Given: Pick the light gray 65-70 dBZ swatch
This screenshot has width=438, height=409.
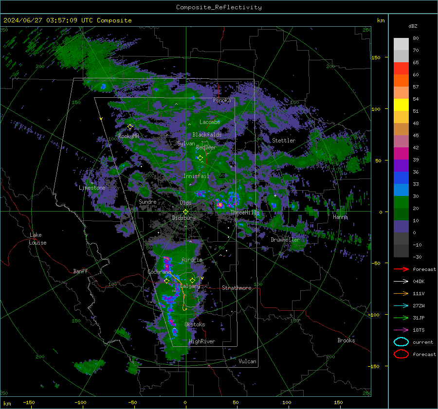Looking at the screenshot, I should pyautogui.click(x=401, y=56).
